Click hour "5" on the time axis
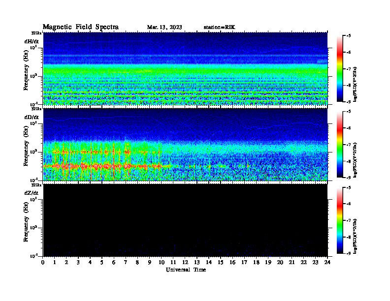The width and height of the screenshot is (390, 301). click(x=102, y=262)
